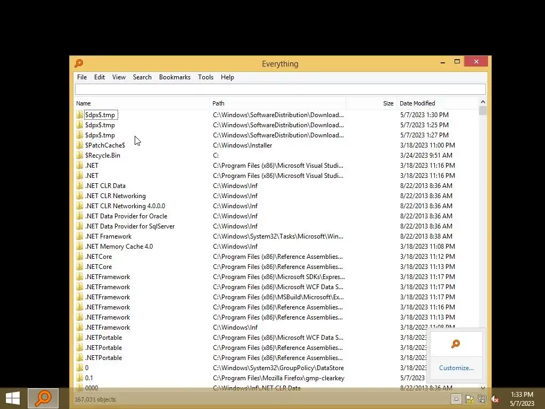Select the $Recycle.Bin folder icon
The width and height of the screenshot is (545, 409).
[x=80, y=155]
